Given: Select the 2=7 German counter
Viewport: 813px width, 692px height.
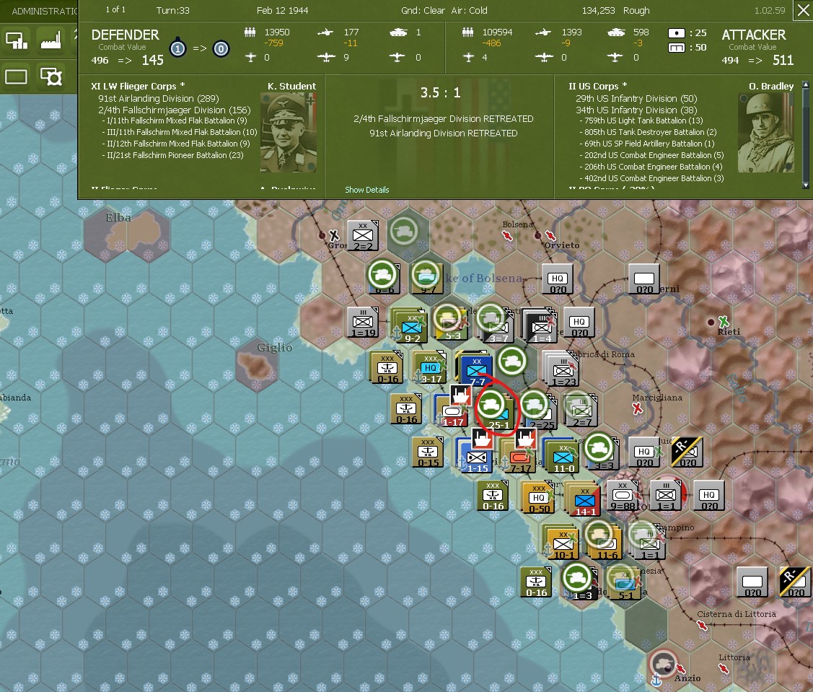Looking at the screenshot, I should [581, 412].
